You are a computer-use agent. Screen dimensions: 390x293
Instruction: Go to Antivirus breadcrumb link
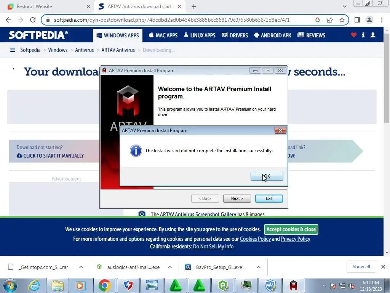pos(84,50)
